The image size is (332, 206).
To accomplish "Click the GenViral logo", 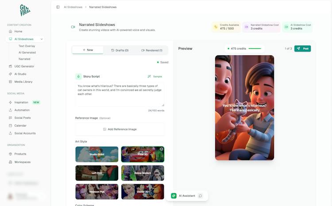I will pyautogui.click(x=25, y=10).
